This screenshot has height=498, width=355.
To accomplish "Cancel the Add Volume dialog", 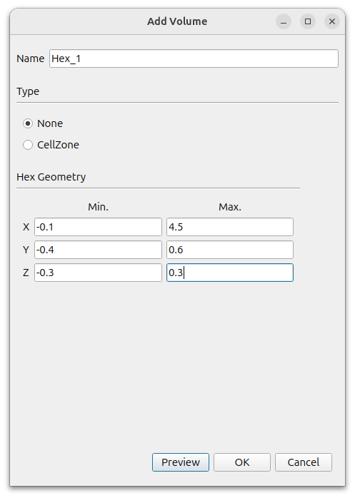I will coord(304,462).
